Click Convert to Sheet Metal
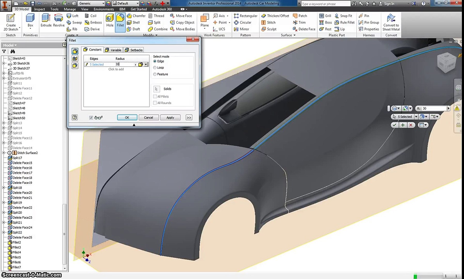Viewport: 464px width, 279px height. pyautogui.click(x=391, y=22)
